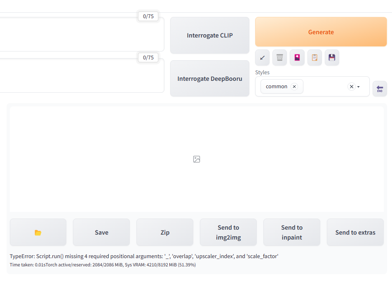Remove the common style tag
This screenshot has height=301, width=392.
[294, 87]
